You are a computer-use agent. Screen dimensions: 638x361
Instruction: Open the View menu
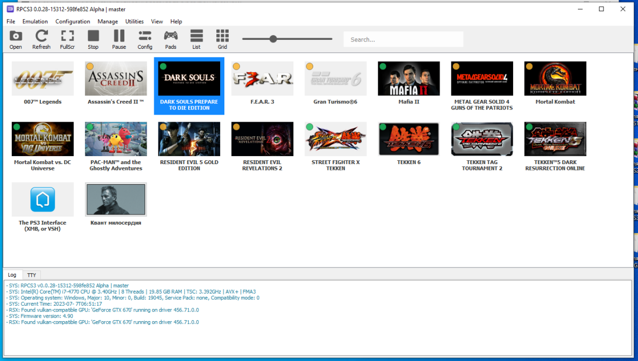(x=157, y=22)
